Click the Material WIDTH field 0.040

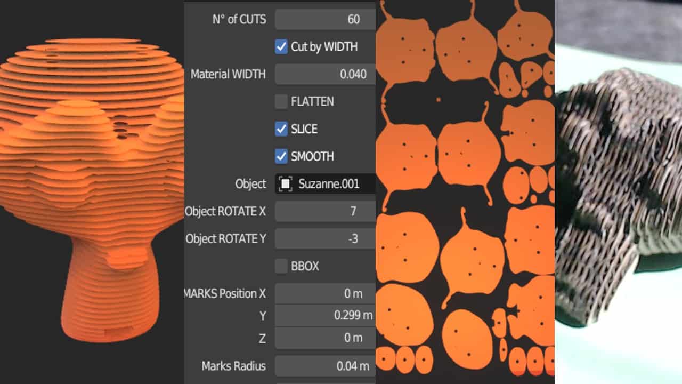point(325,74)
